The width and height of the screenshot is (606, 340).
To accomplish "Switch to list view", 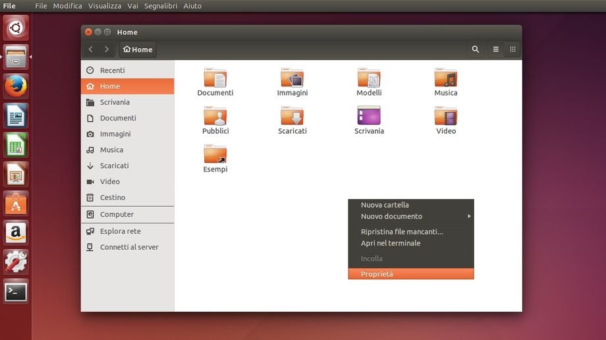I will (496, 49).
